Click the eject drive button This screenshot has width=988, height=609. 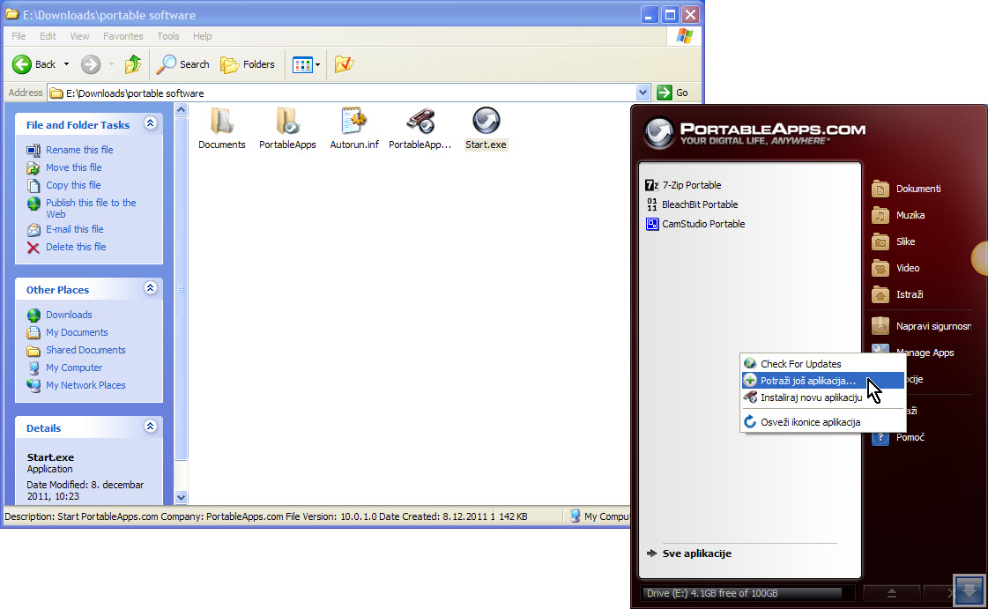tap(892, 592)
